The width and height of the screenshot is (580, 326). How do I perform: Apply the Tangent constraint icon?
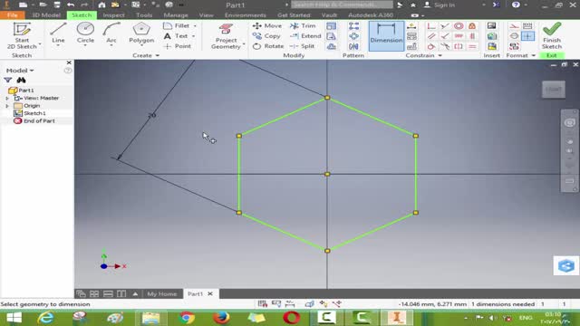[x=431, y=46]
